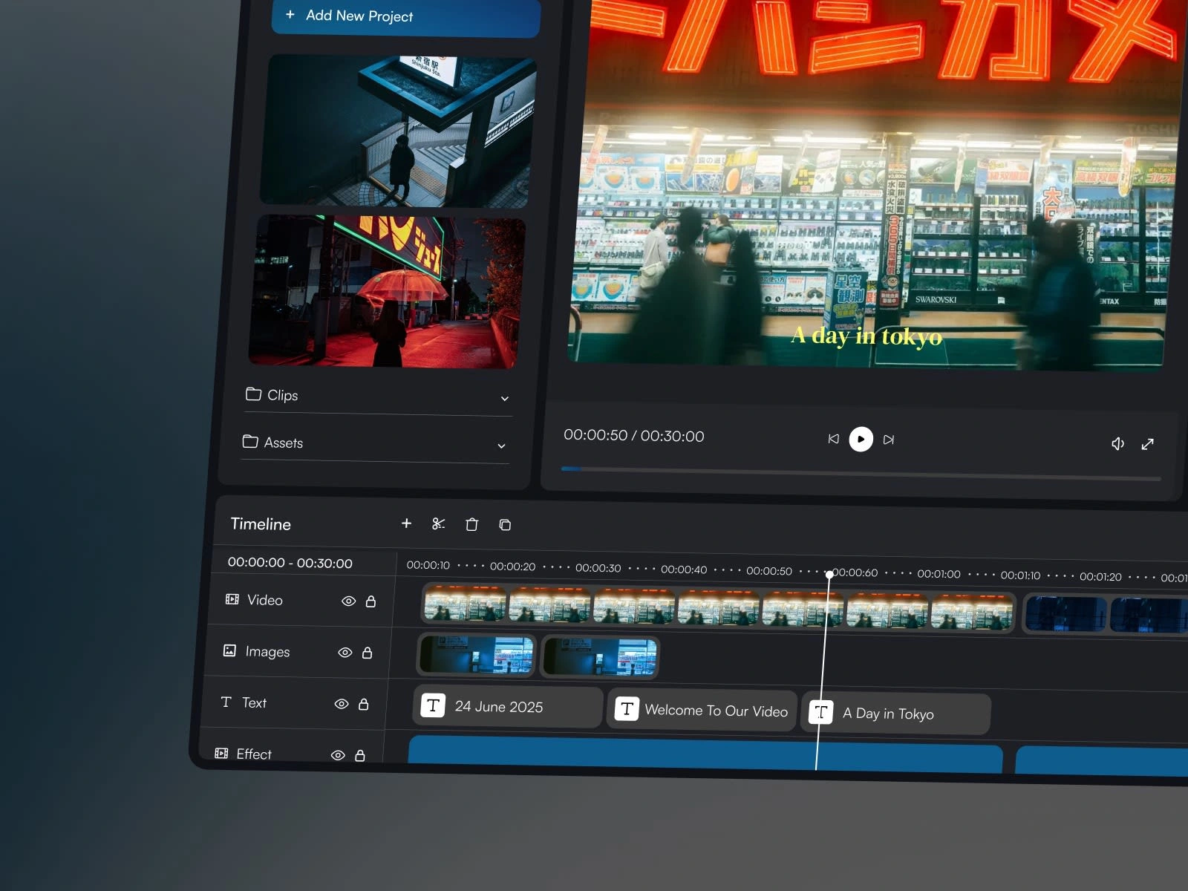Expand the Clips folder chevron
Screen dimensions: 1188x891
505,399
